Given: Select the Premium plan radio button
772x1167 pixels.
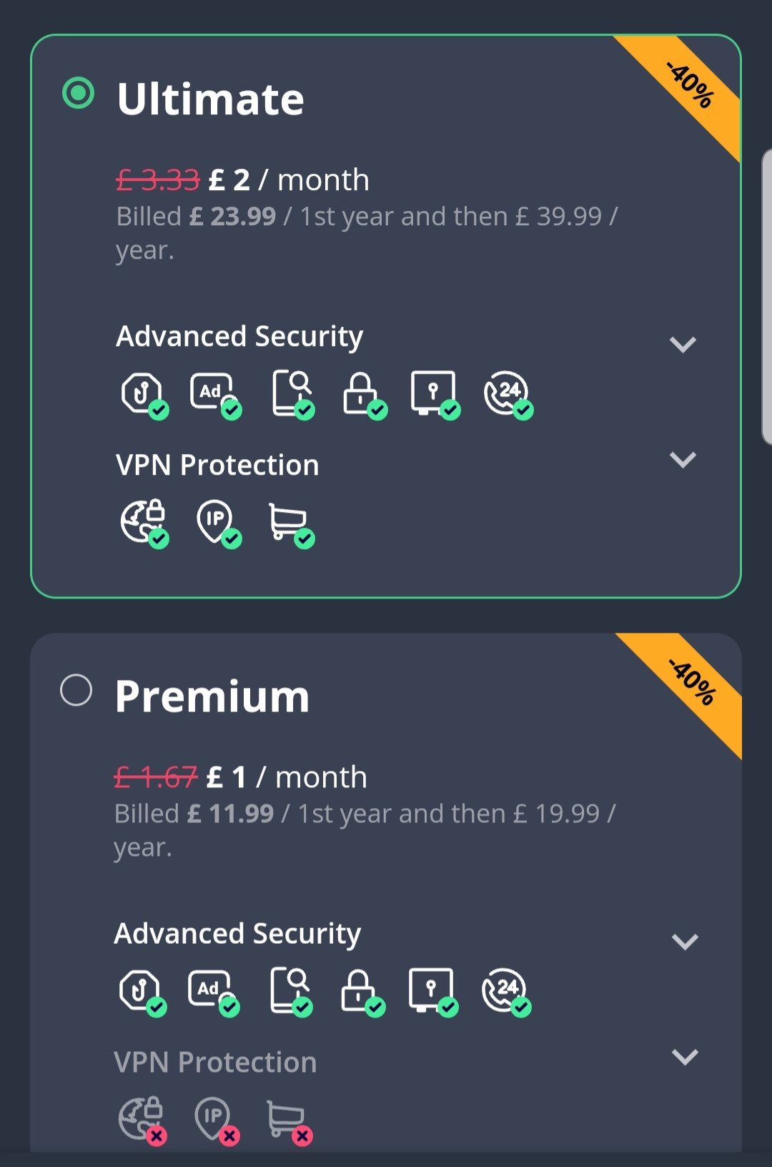Looking at the screenshot, I should click(76, 690).
